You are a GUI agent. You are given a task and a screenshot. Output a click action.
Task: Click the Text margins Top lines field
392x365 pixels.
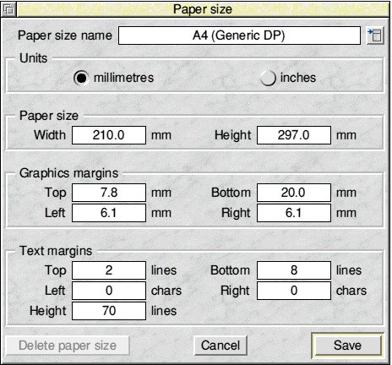coord(109,270)
